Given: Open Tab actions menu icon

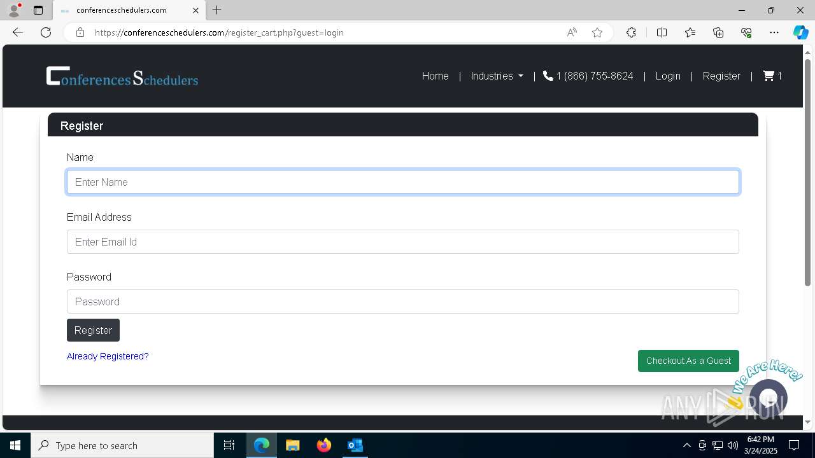Looking at the screenshot, I should point(38,10).
